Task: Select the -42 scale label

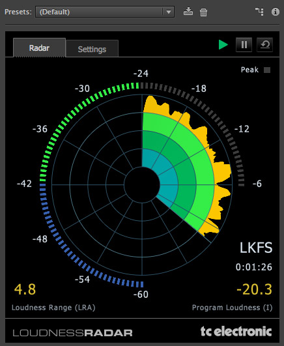Action: pyautogui.click(x=24, y=184)
